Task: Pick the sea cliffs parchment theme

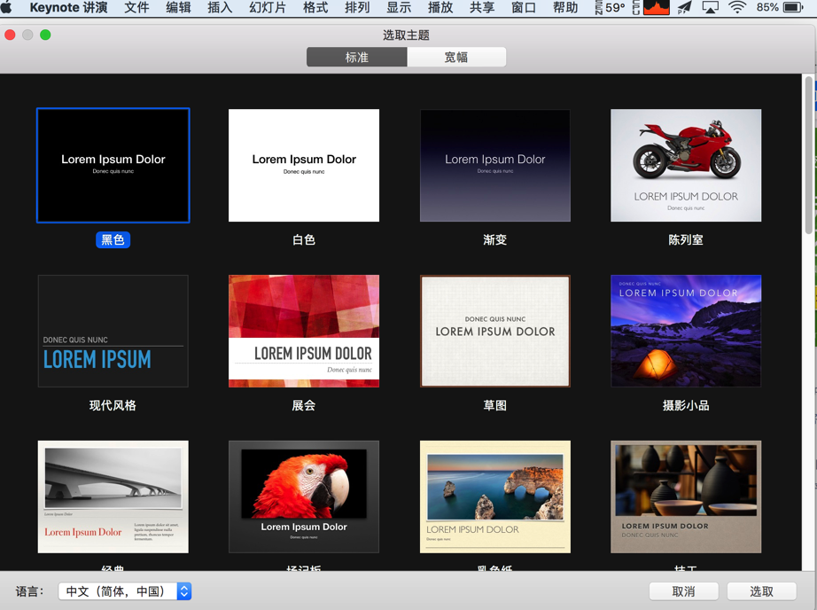Action: 495,497
